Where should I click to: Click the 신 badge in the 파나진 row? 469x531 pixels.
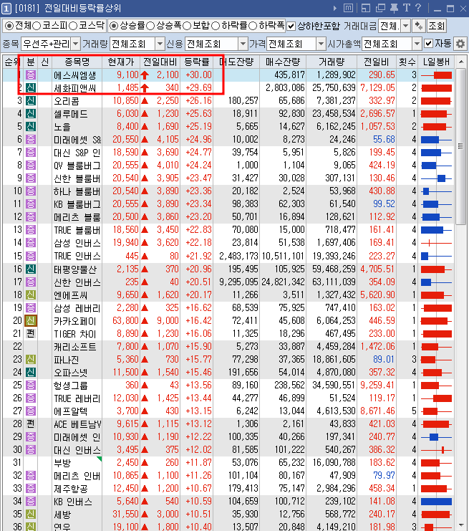(31, 359)
